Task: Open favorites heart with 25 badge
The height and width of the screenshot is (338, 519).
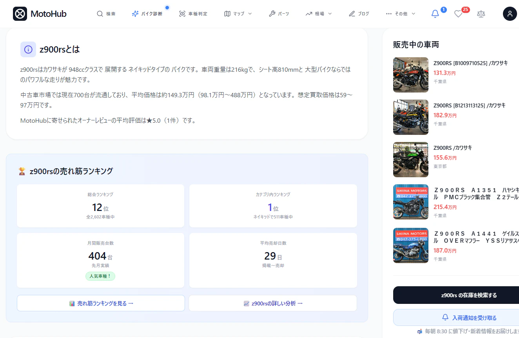Action: (458, 14)
